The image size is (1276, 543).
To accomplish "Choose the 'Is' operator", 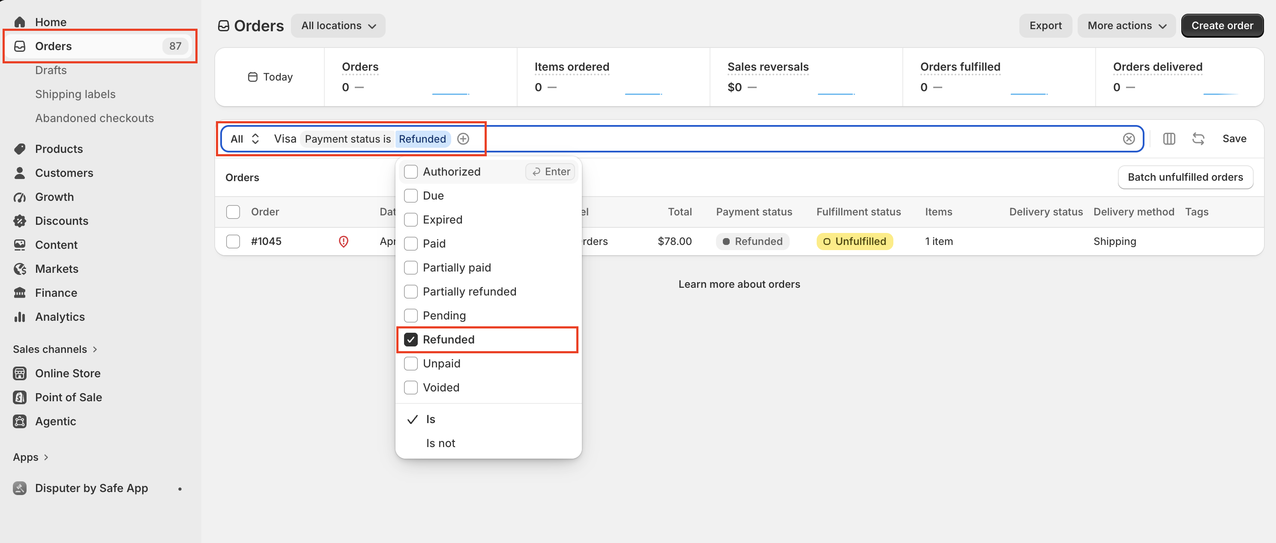I will pos(488,419).
